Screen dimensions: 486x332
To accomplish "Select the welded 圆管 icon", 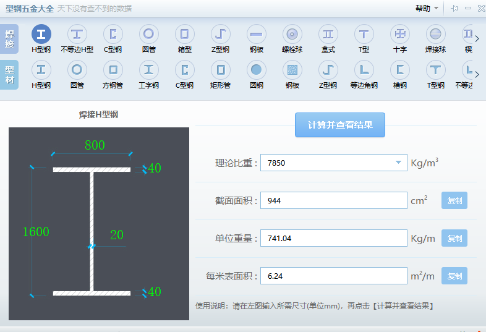I will (x=149, y=34).
